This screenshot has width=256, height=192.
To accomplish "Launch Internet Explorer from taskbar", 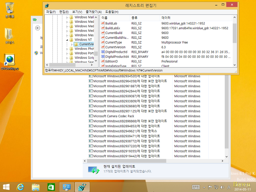I will click(x=20, y=187).
